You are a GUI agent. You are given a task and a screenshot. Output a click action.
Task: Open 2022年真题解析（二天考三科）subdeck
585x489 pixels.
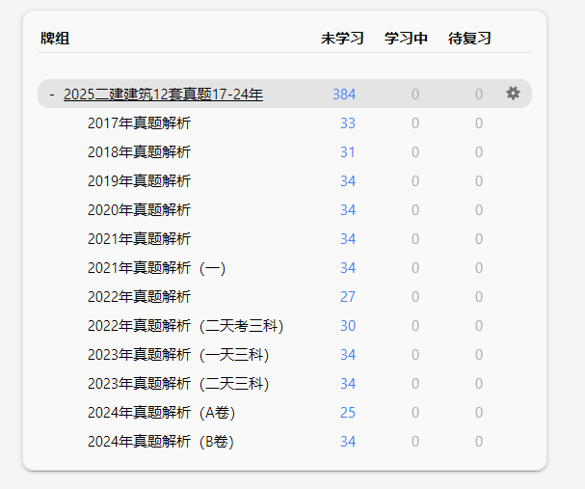(185, 326)
